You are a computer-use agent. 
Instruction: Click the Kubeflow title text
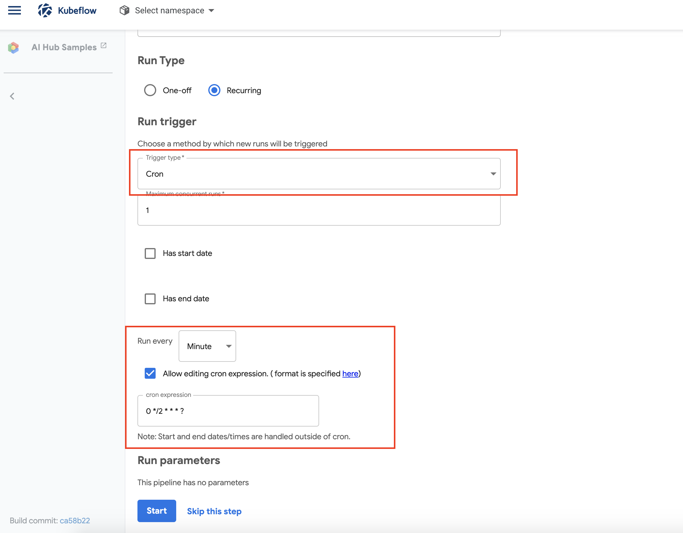pyautogui.click(x=77, y=11)
